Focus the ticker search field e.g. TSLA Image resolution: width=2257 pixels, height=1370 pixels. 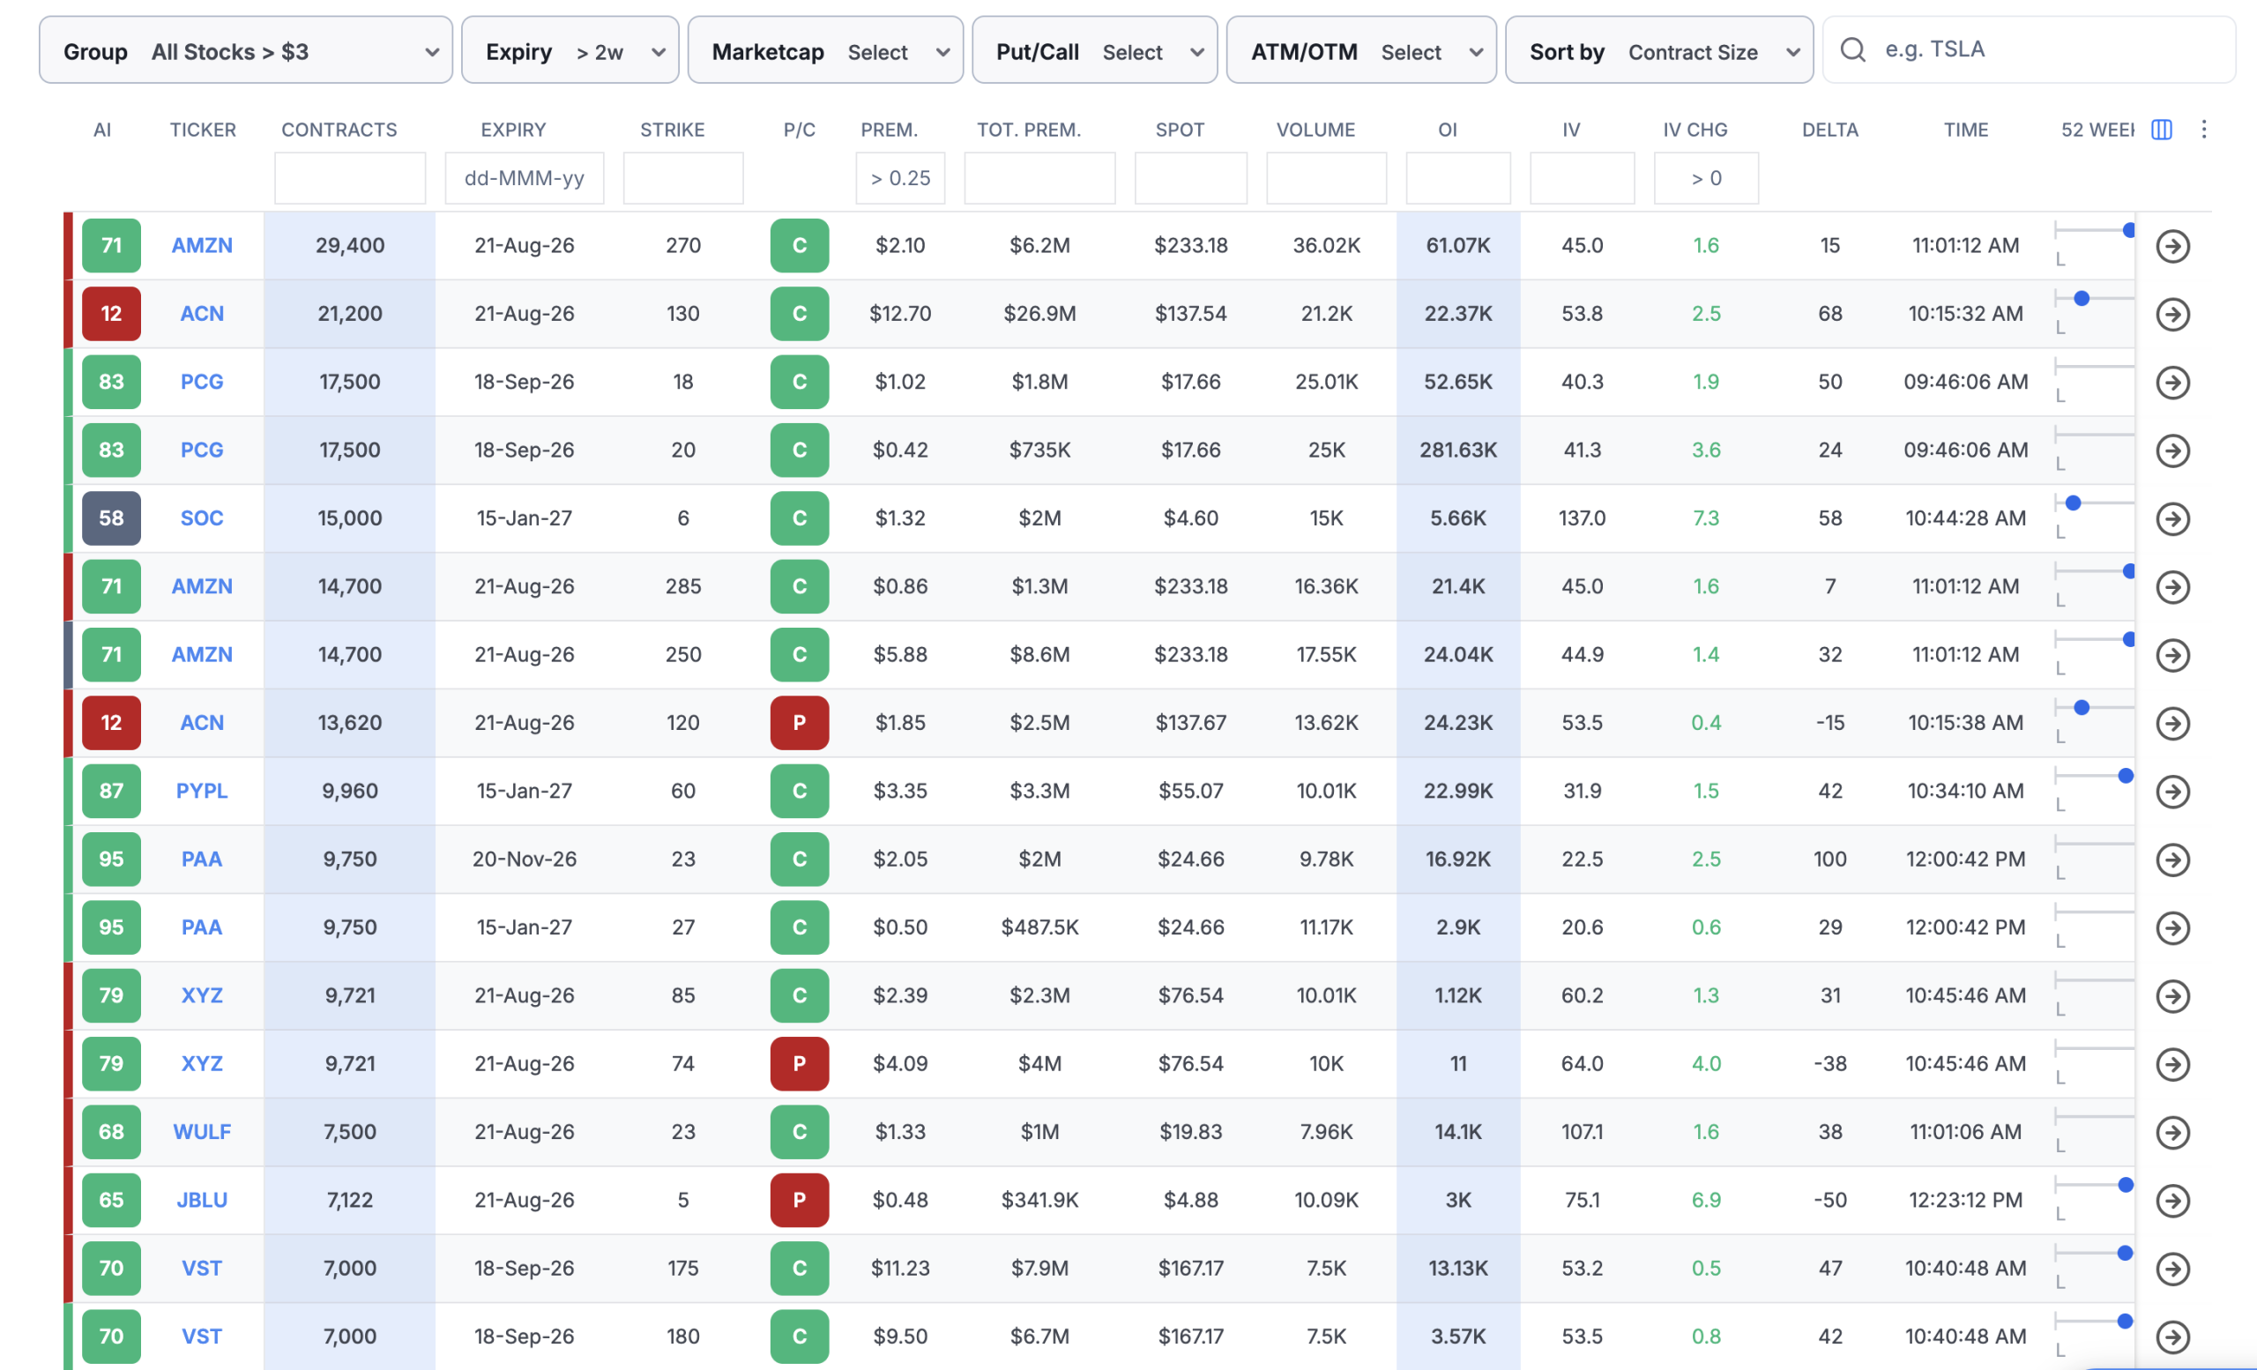2028,49
